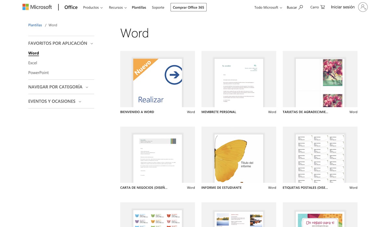This screenshot has width=390, height=227.
Task: Select PowerPoint in the sidebar
Action: 38,73
